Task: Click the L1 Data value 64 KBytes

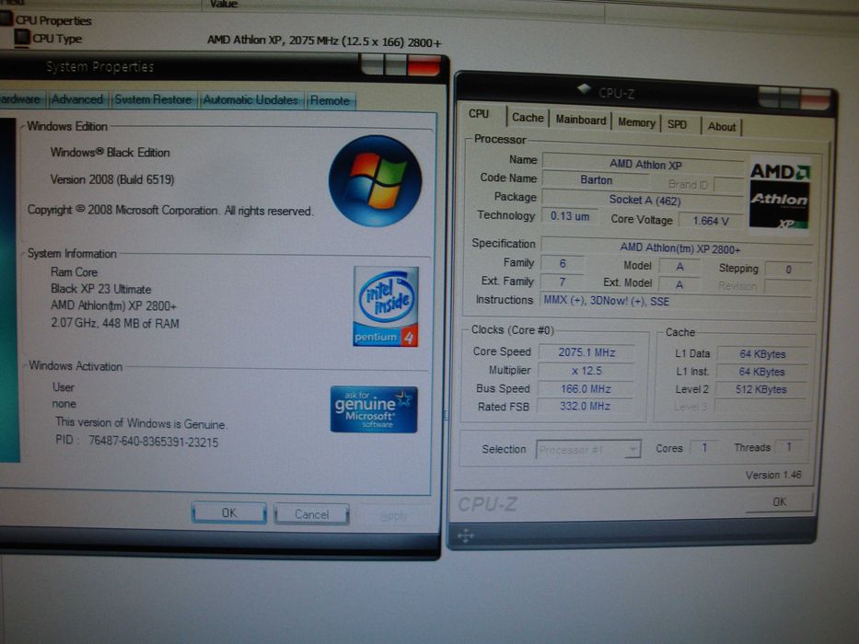Action: tap(762, 354)
